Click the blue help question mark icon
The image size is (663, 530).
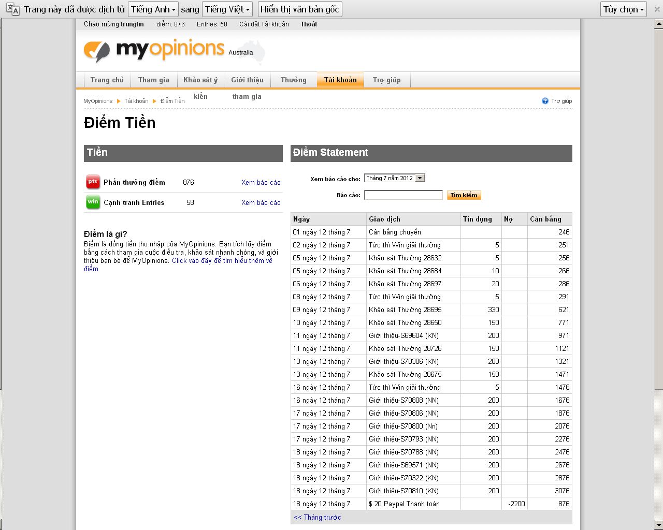[545, 101]
